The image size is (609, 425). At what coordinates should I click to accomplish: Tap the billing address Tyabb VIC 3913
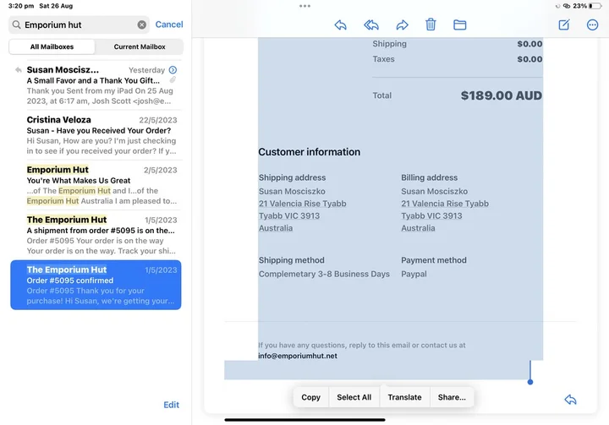pos(431,215)
